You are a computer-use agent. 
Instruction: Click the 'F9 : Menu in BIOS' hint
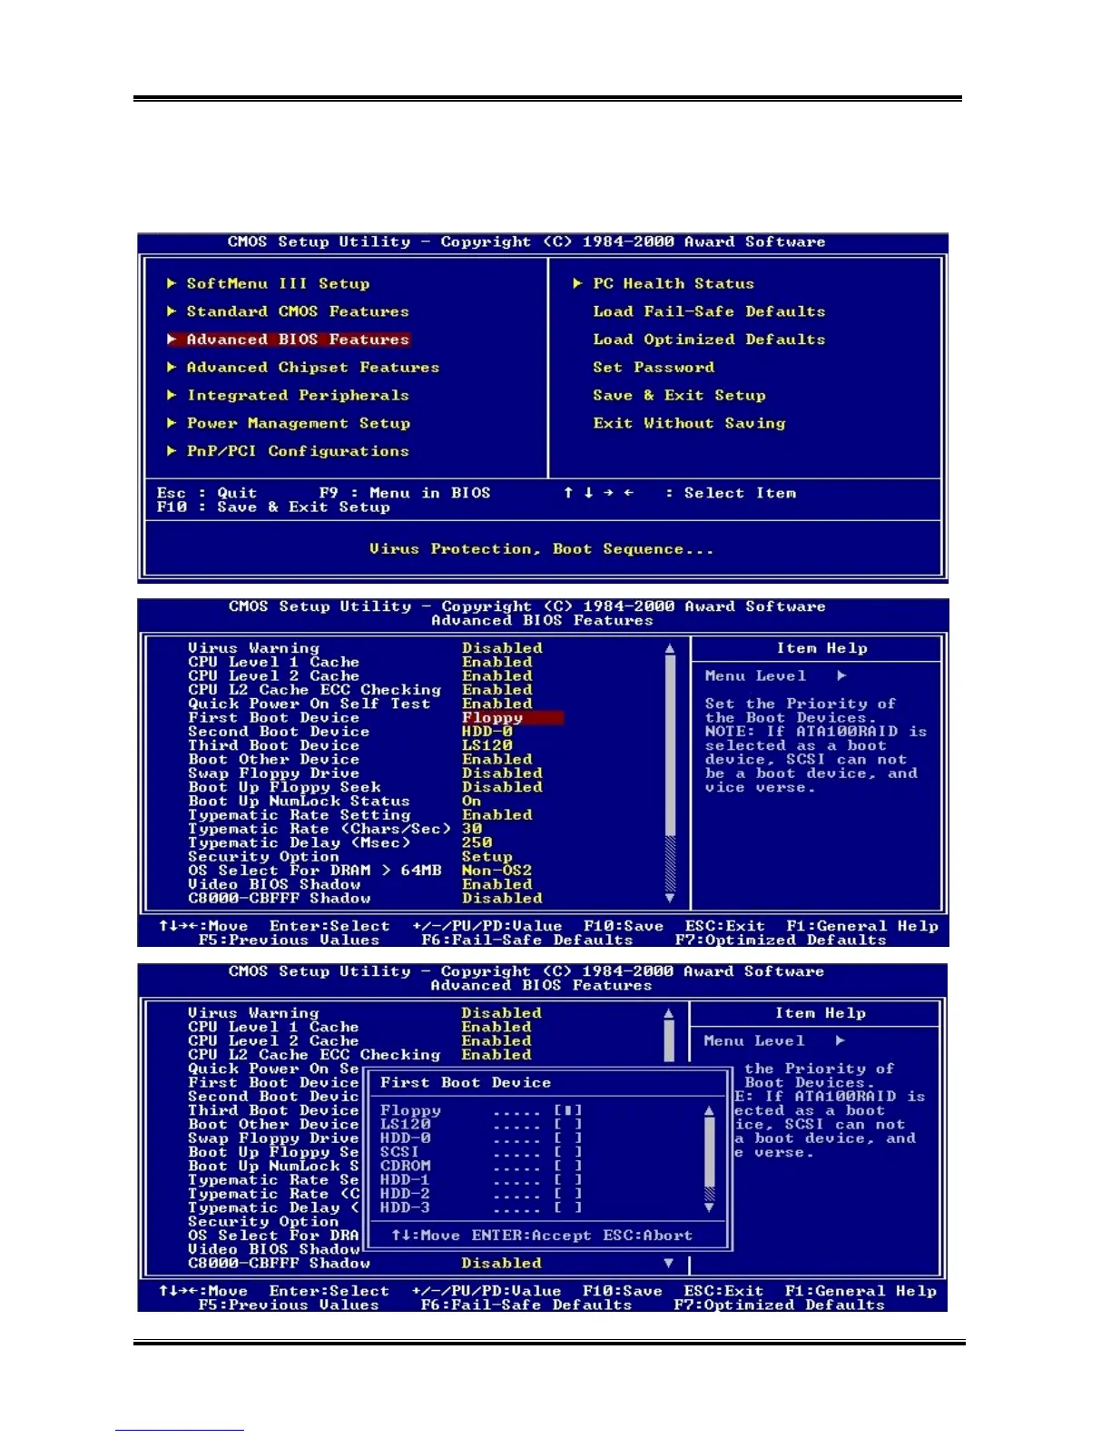pos(405,493)
